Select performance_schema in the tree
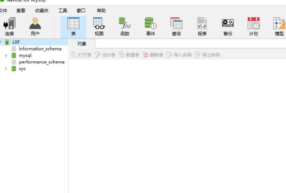Viewport: 286px width, 193px height. tap(41, 62)
